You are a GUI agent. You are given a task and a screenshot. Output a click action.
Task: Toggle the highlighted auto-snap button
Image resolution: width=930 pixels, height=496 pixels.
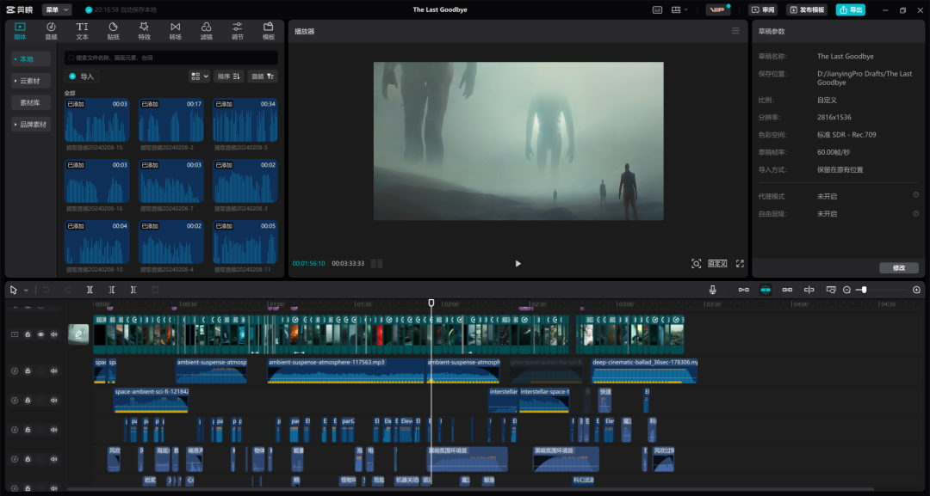point(766,290)
